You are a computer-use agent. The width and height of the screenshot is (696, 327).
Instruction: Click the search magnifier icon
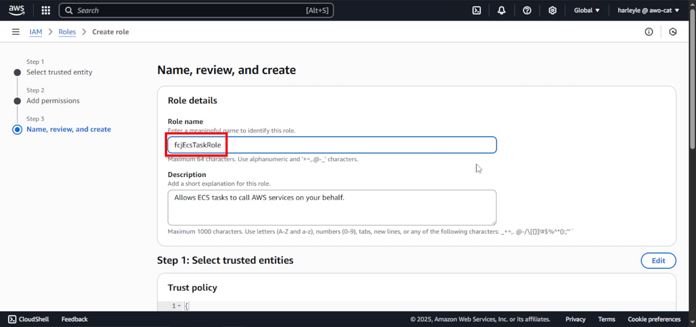point(69,11)
